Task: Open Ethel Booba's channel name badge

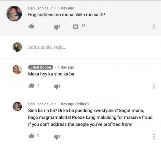Action: [x=41, y=67]
